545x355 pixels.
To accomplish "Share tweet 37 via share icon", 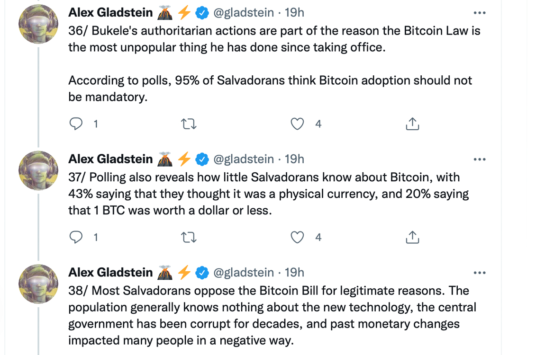I will point(412,237).
